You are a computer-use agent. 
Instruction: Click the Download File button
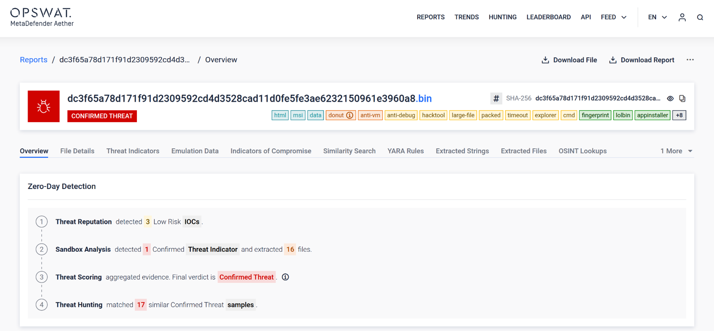click(x=569, y=60)
